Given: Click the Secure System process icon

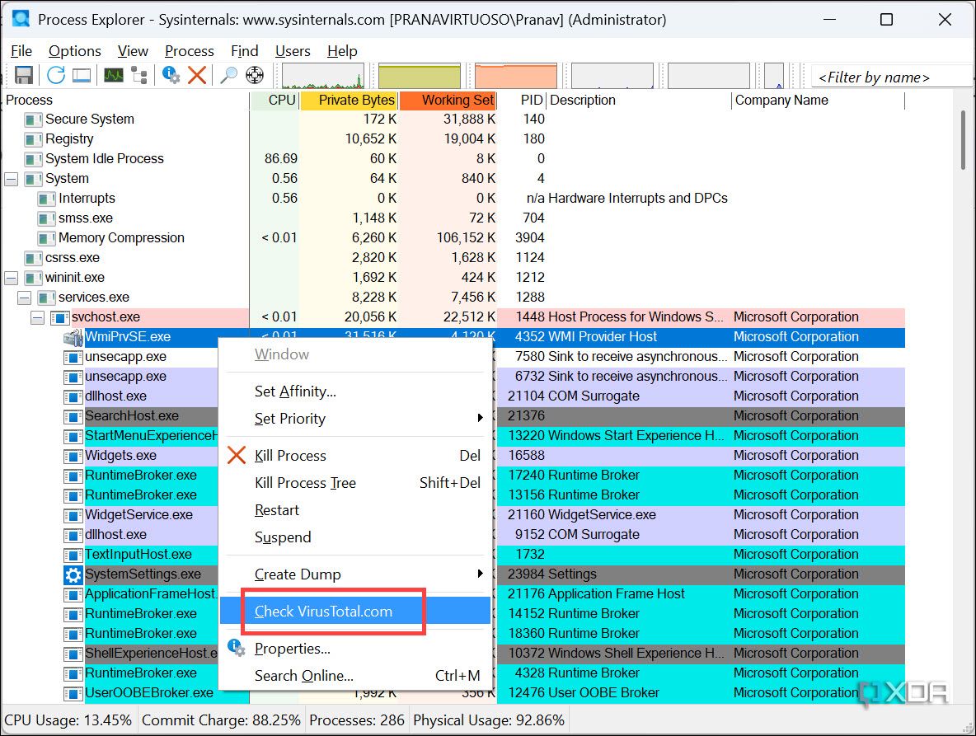Looking at the screenshot, I should [33, 120].
